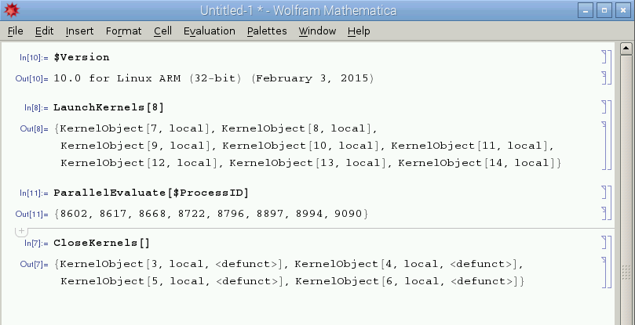The width and height of the screenshot is (635, 325).
Task: Click the scrollbar up arrow
Action: (626, 49)
